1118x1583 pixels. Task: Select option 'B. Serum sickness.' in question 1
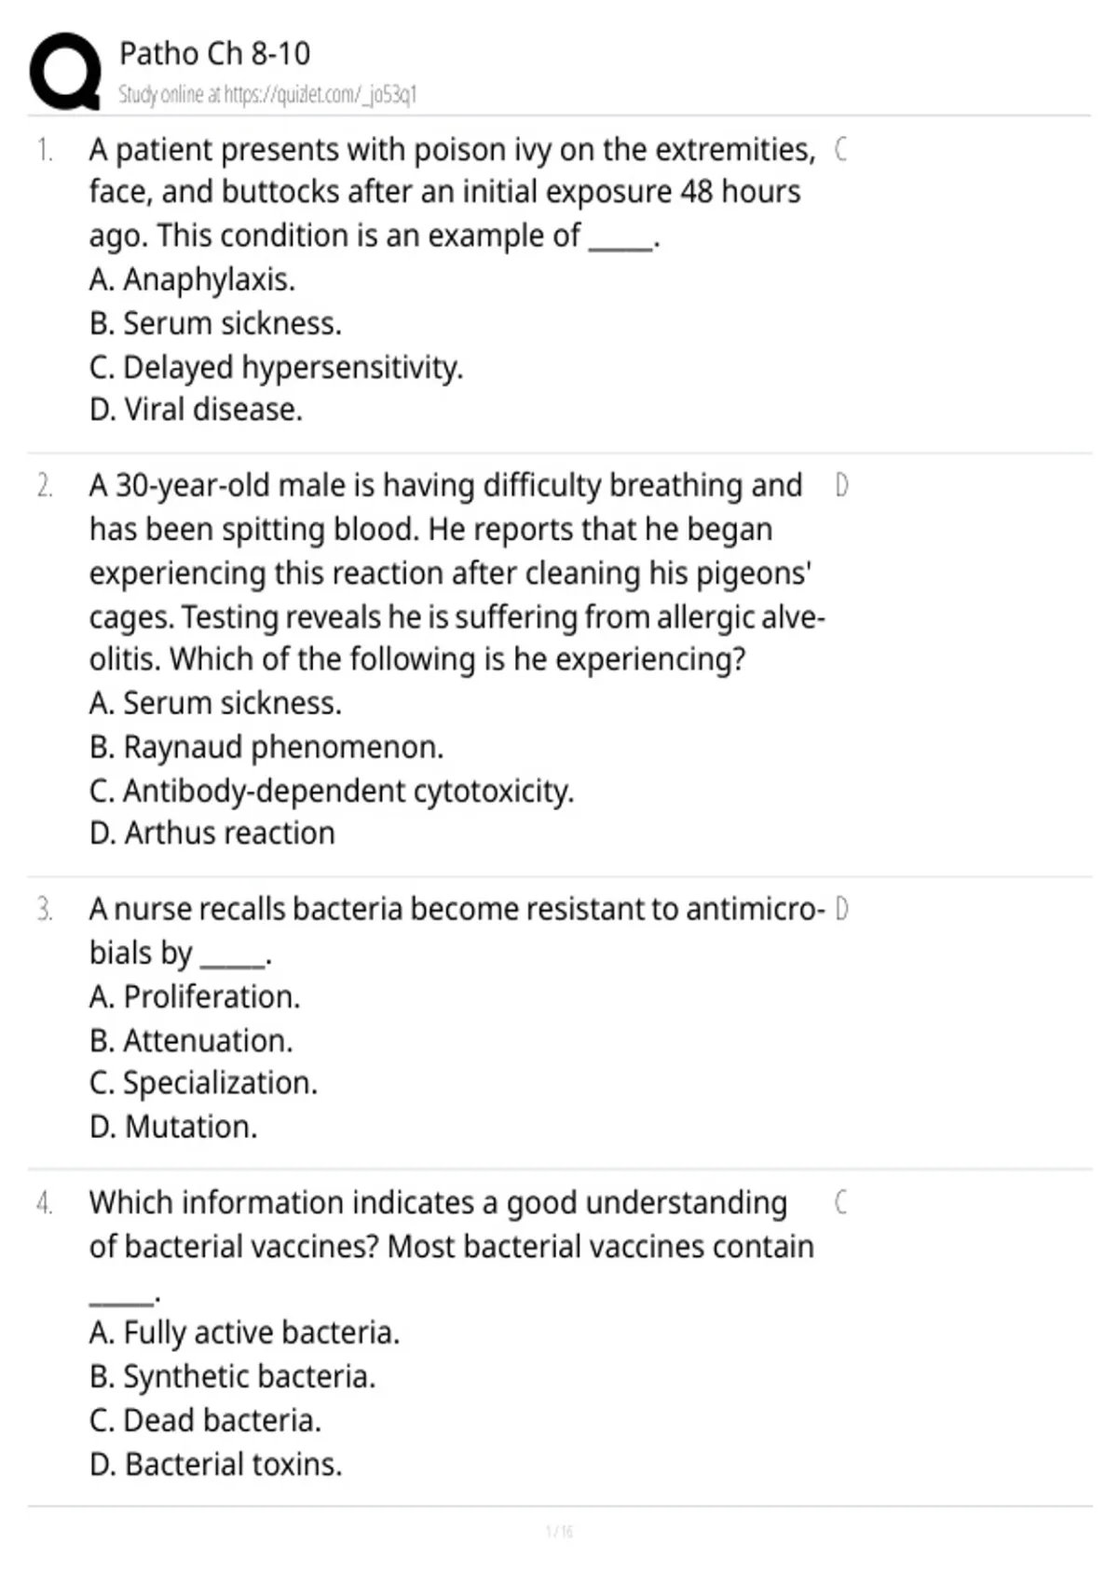coord(216,323)
